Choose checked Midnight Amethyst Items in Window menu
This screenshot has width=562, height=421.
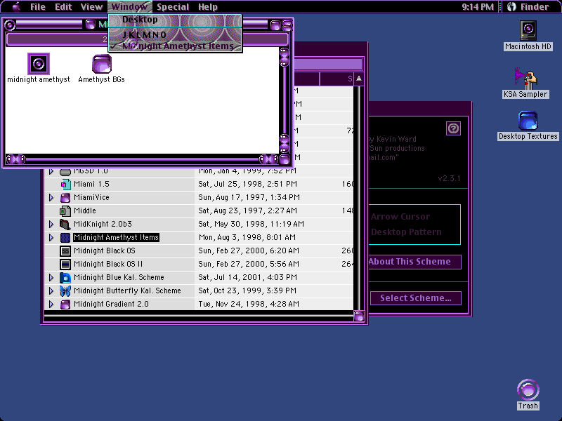coord(175,46)
